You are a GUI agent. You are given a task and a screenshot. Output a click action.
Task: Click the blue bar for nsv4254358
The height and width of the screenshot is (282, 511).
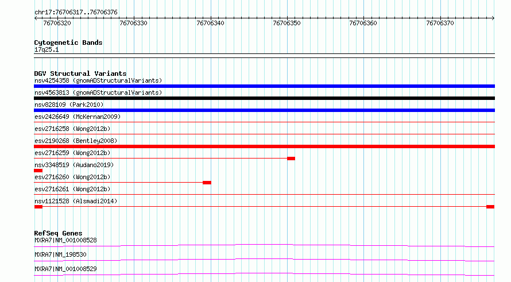click(264, 86)
